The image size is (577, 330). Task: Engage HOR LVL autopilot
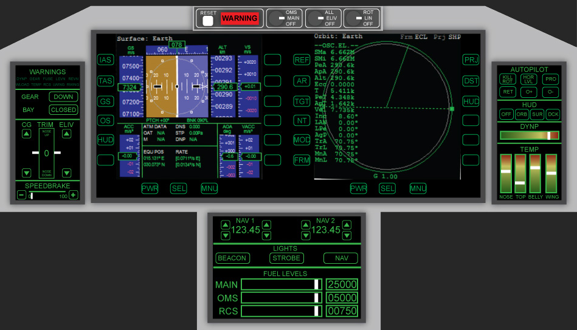(x=529, y=79)
